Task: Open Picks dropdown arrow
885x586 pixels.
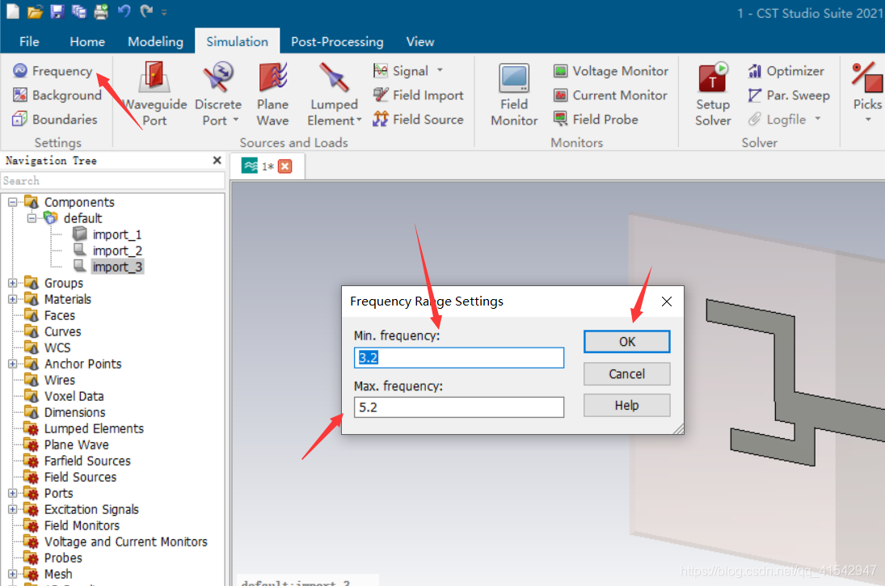Action: pos(868,119)
